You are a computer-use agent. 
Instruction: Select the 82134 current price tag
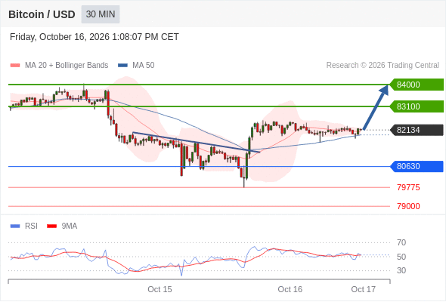(417, 130)
